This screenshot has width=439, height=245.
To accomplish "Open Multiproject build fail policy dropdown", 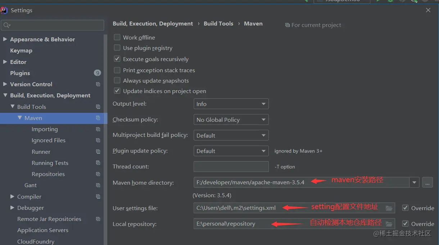I will (x=231, y=135).
